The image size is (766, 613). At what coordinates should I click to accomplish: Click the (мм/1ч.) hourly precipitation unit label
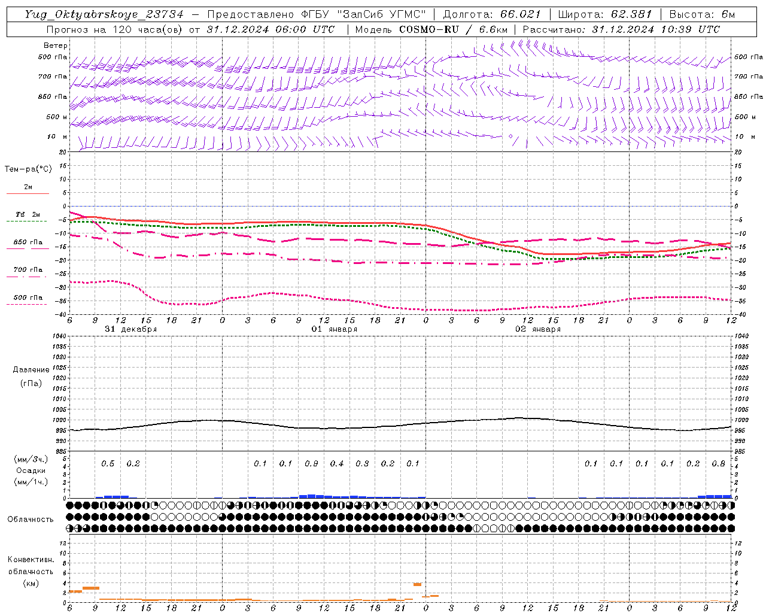(x=31, y=482)
